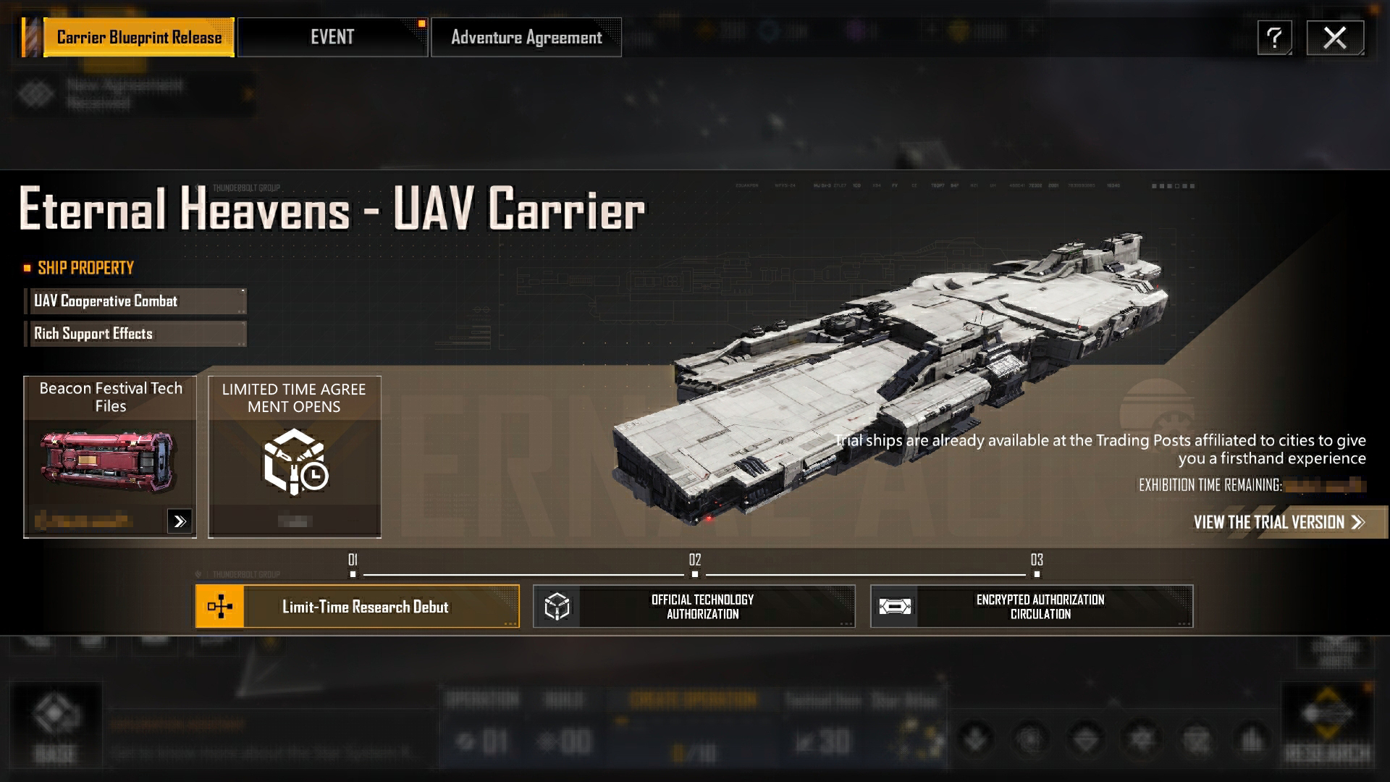
Task: Click the Official Technology Authorization cube icon
Action: (557, 607)
